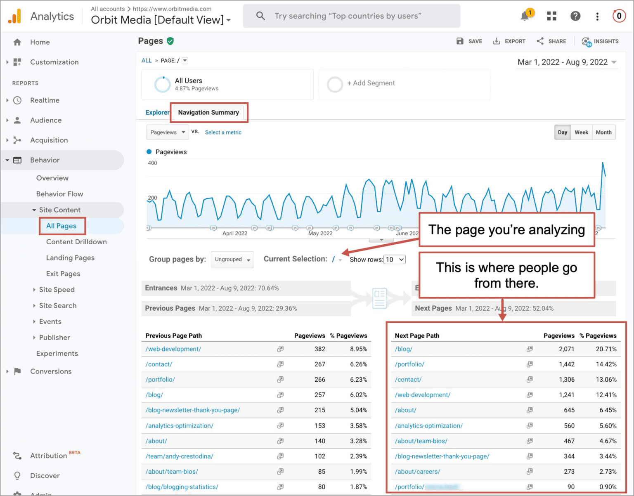
Task: Open the Ungrouped group pages dropdown
Action: [232, 260]
